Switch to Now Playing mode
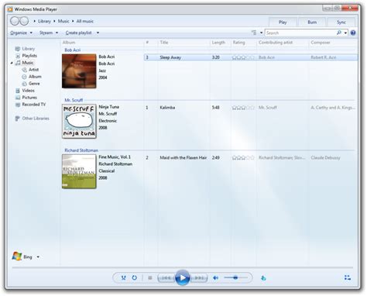The width and height of the screenshot is (367, 296). [348, 278]
